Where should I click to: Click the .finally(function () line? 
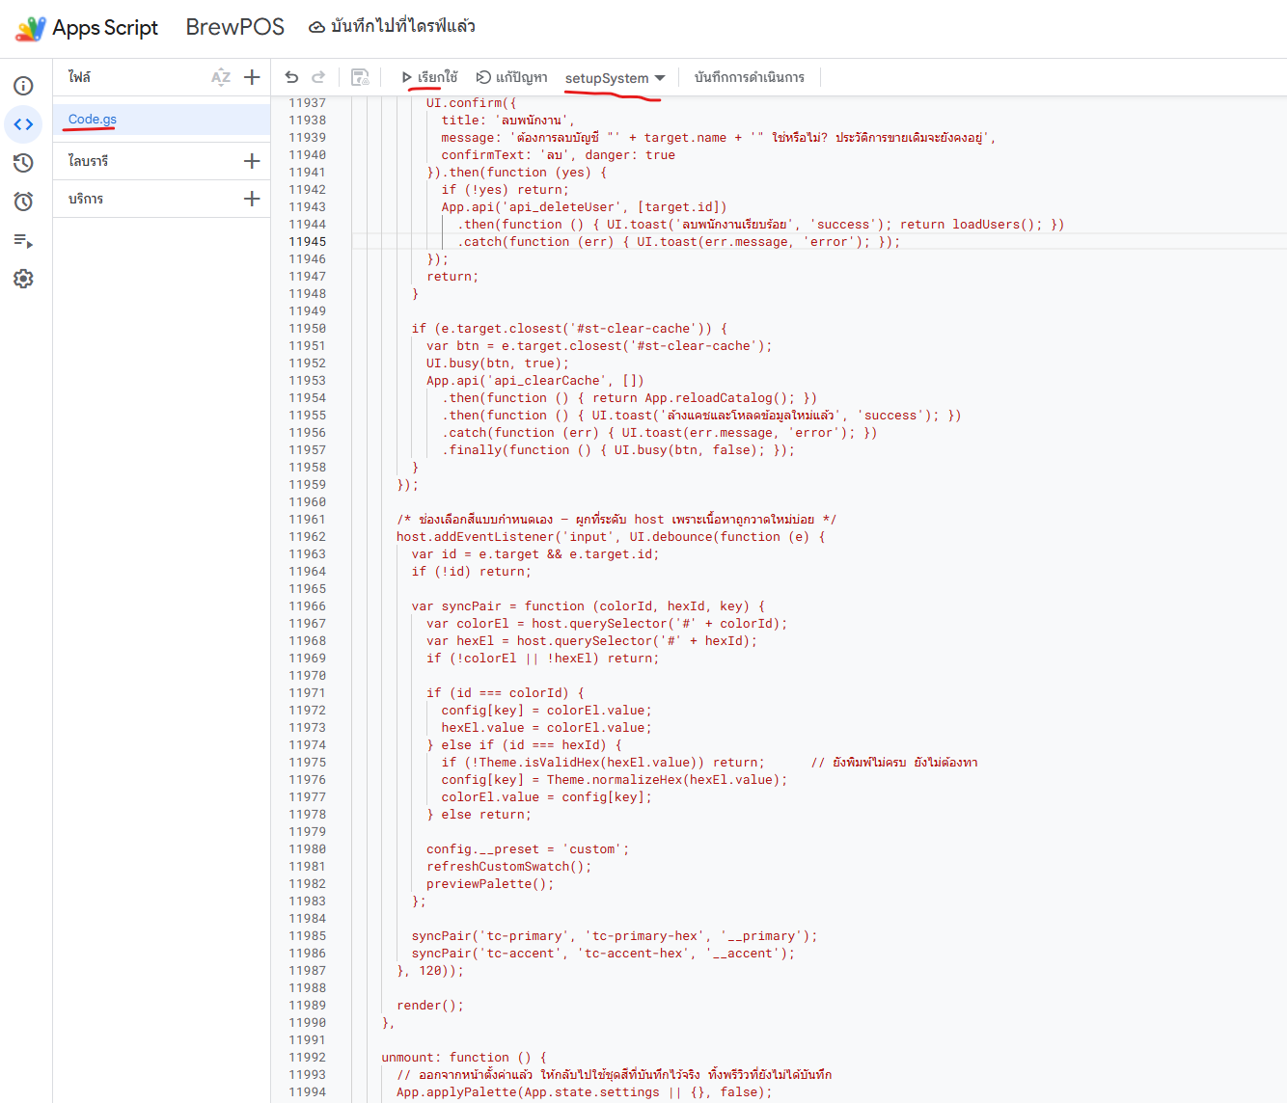pyautogui.click(x=618, y=450)
